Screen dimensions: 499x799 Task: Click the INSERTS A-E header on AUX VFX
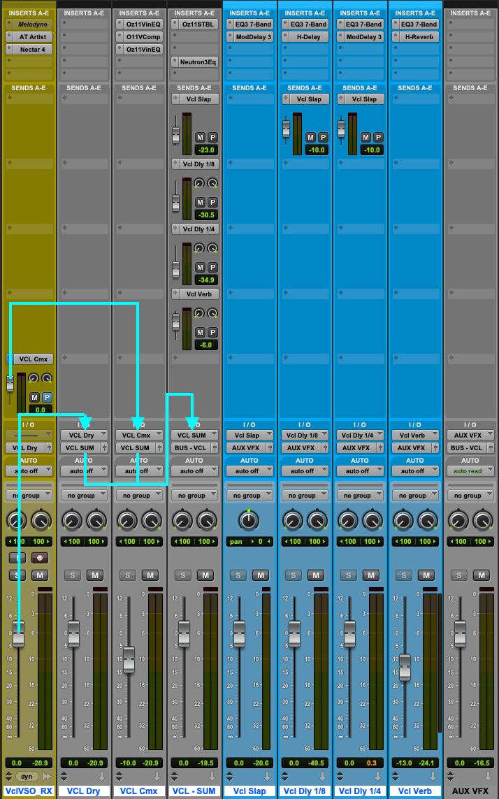[470, 13]
